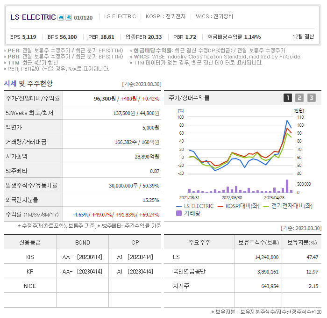The image size is (327, 318).
Task: Select the 6M return +91.83%
Action: [126, 215]
